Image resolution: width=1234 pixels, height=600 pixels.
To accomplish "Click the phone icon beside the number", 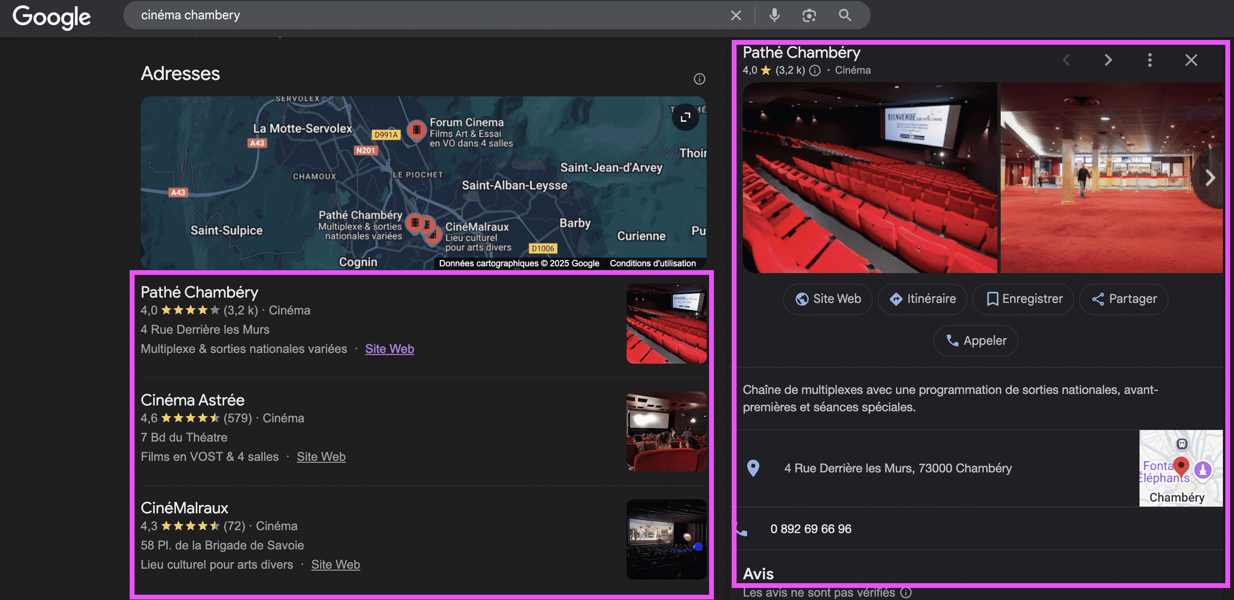I will coord(742,529).
